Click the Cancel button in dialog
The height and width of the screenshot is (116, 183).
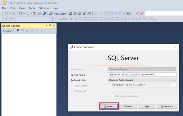tap(128, 106)
